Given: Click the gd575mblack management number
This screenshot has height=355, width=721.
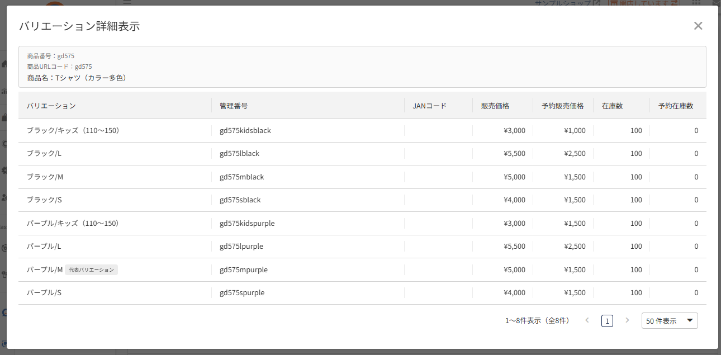Looking at the screenshot, I should click(241, 177).
